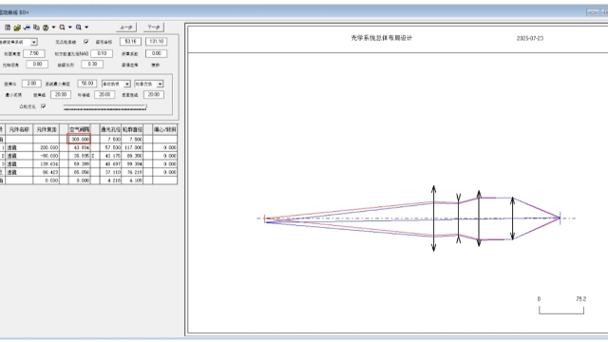608x342 pixels.
Task: Click the second magnifier zoom icon
Action: (79, 28)
